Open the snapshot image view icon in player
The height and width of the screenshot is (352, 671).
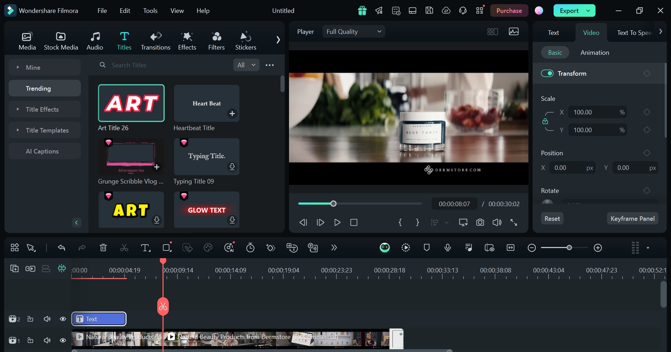coord(514,31)
